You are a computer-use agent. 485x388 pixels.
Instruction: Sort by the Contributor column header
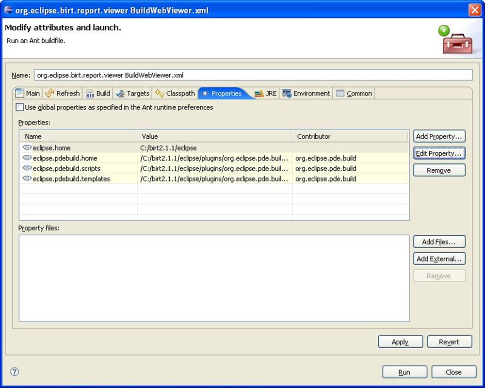(x=350, y=136)
